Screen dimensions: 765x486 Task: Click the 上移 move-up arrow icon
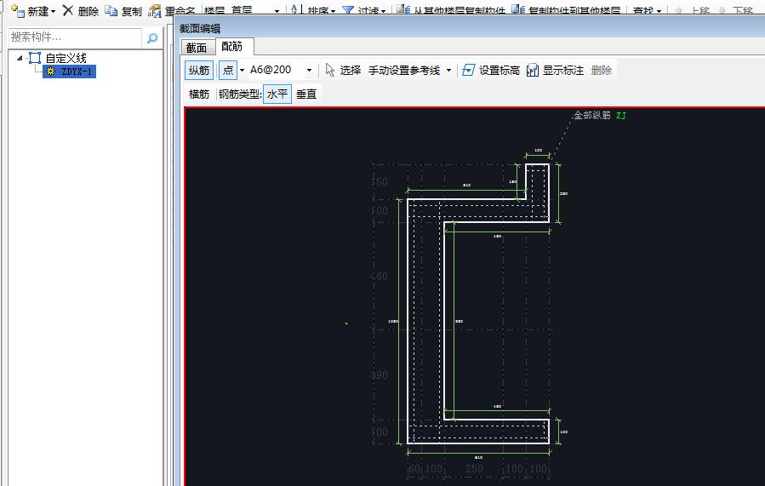678,11
